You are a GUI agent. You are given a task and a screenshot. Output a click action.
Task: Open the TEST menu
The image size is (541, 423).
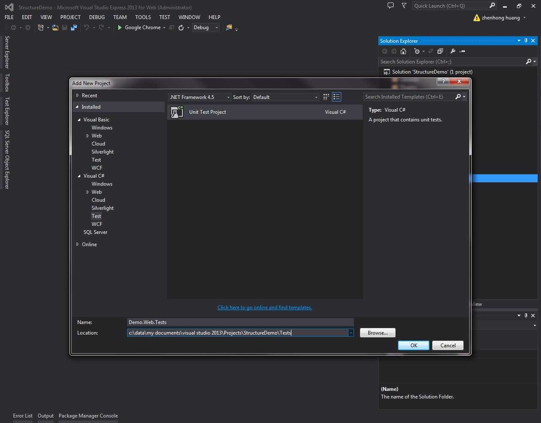coord(165,17)
